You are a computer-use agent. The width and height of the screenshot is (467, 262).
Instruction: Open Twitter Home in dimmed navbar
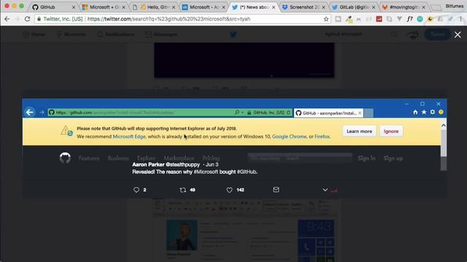pos(34,34)
